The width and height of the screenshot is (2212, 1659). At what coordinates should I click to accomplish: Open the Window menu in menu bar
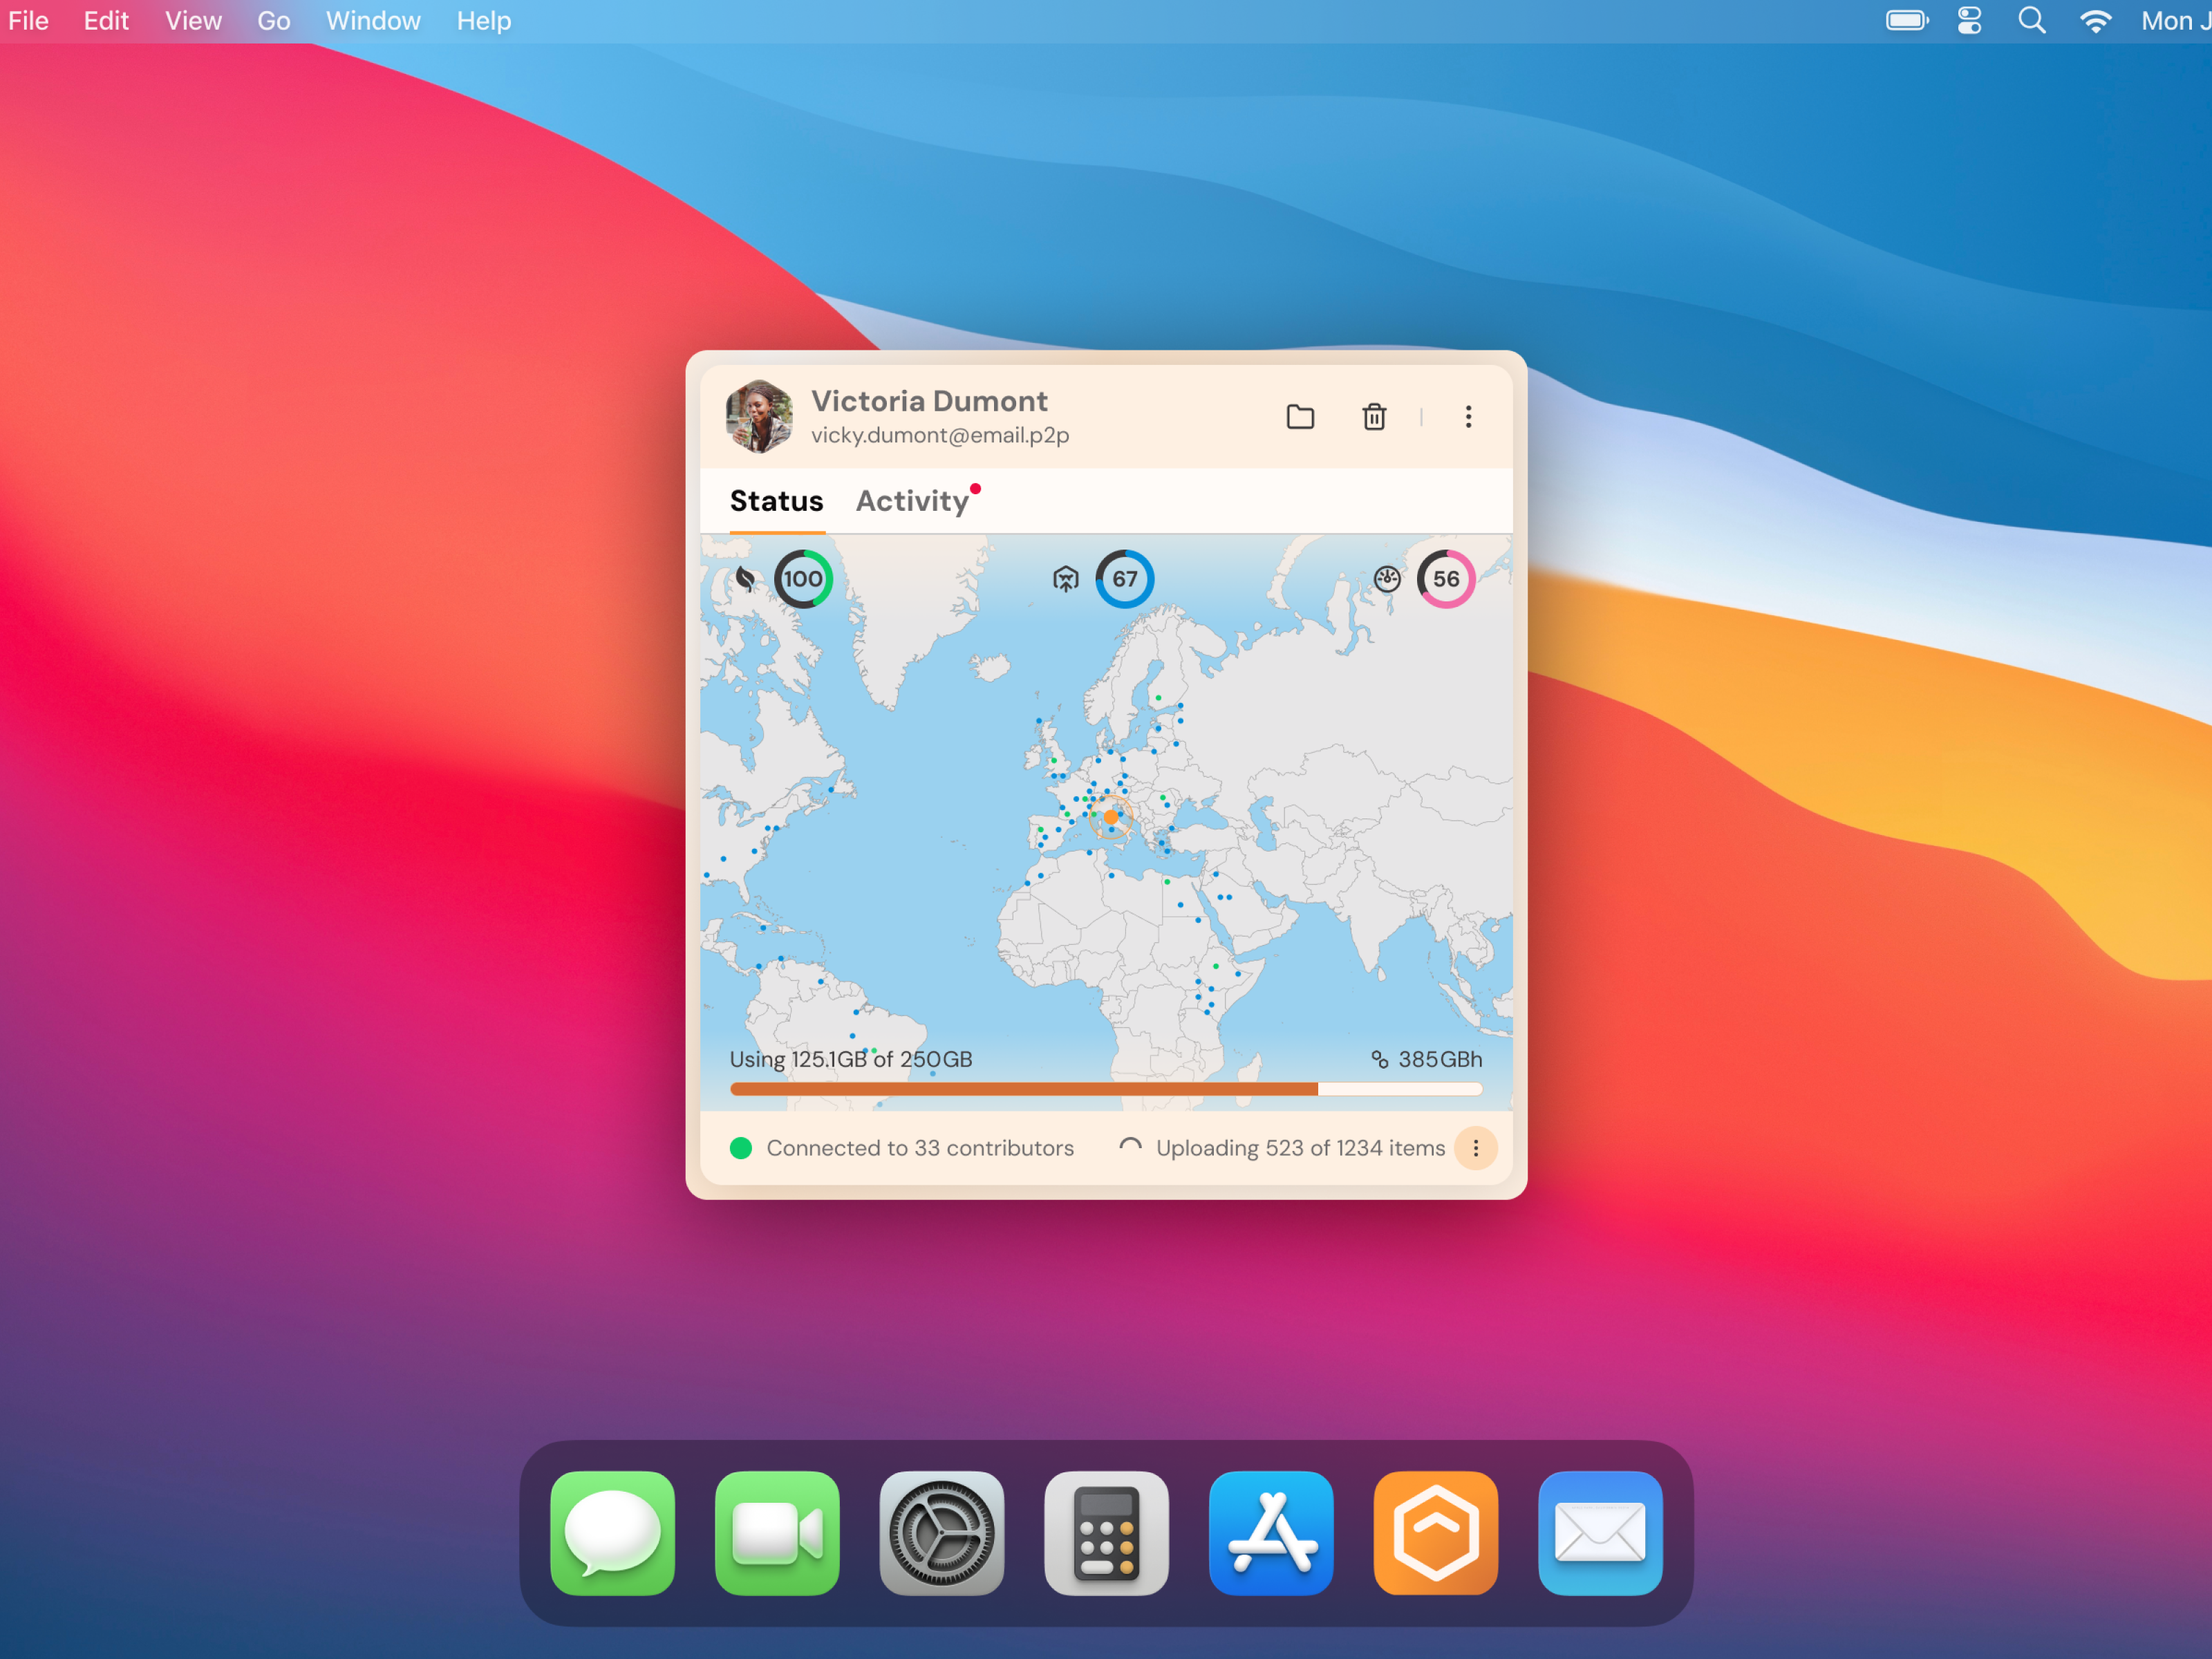[x=373, y=21]
